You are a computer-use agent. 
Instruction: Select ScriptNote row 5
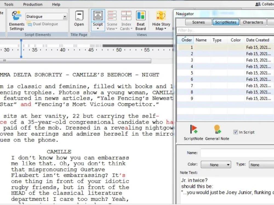tap(226, 73)
